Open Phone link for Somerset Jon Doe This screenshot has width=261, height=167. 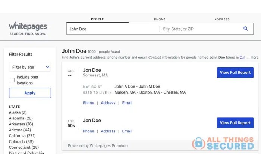[x=88, y=103]
